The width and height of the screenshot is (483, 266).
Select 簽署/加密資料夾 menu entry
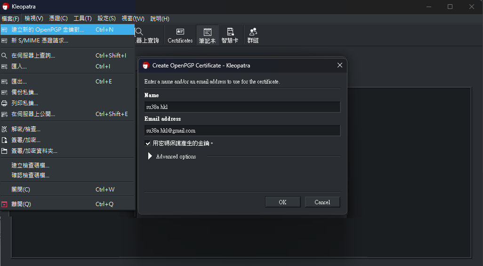(x=67, y=151)
